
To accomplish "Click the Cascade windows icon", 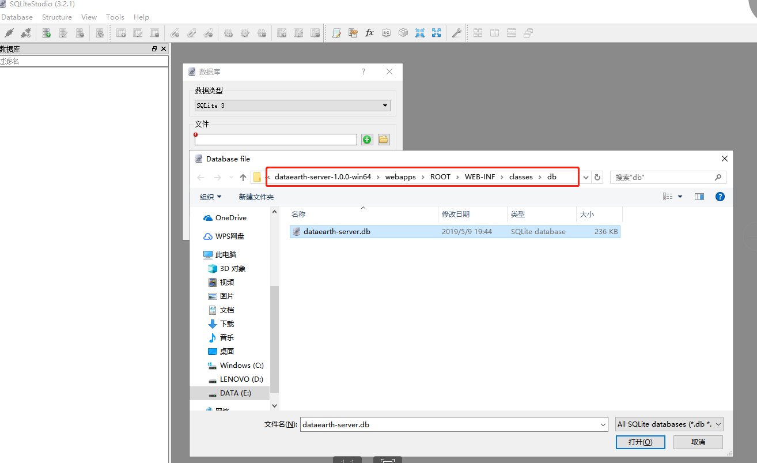I will pyautogui.click(x=528, y=33).
